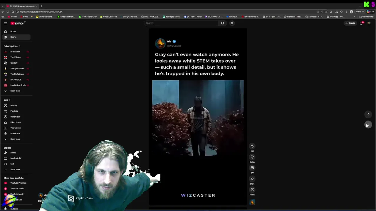Go to the previous Short with up arrow
Viewport: 376px width, 211px height.
(368, 114)
